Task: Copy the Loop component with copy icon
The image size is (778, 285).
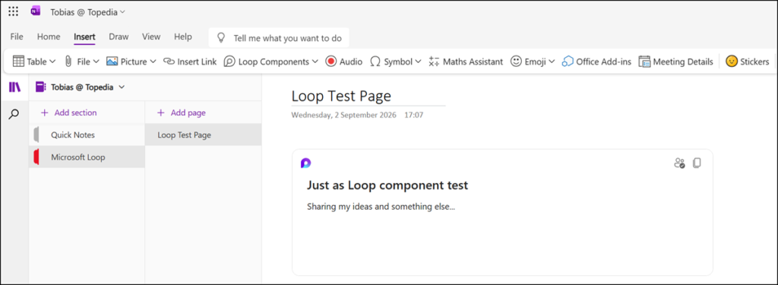Action: pos(697,163)
